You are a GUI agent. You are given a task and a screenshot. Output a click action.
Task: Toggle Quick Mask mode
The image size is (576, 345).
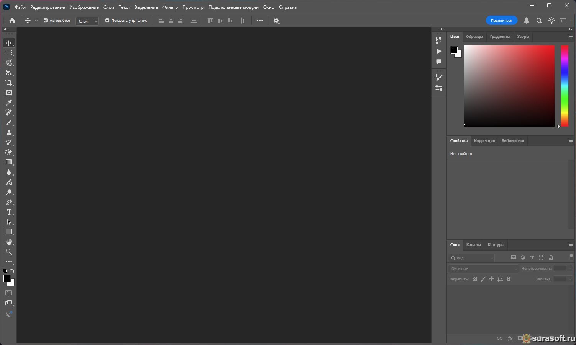point(9,293)
